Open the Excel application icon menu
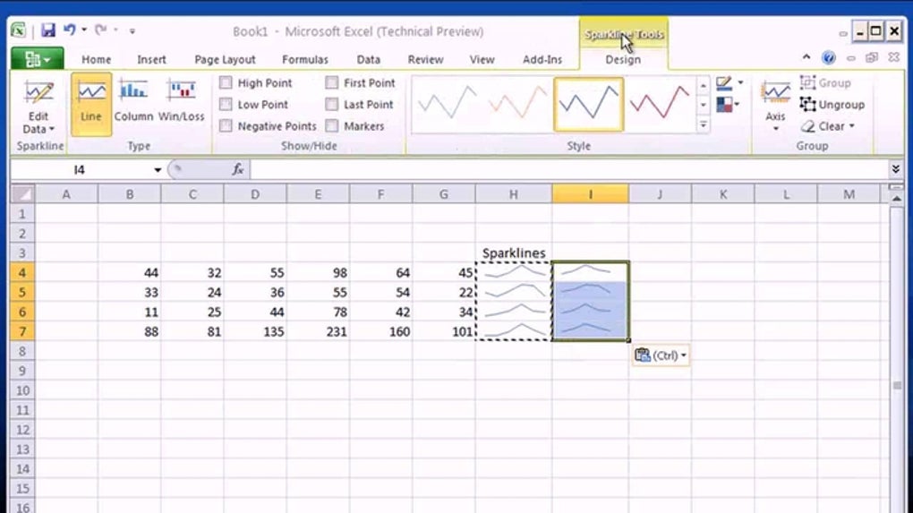 coord(19,30)
